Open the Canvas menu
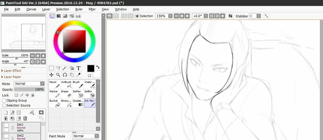 tap(31, 9)
